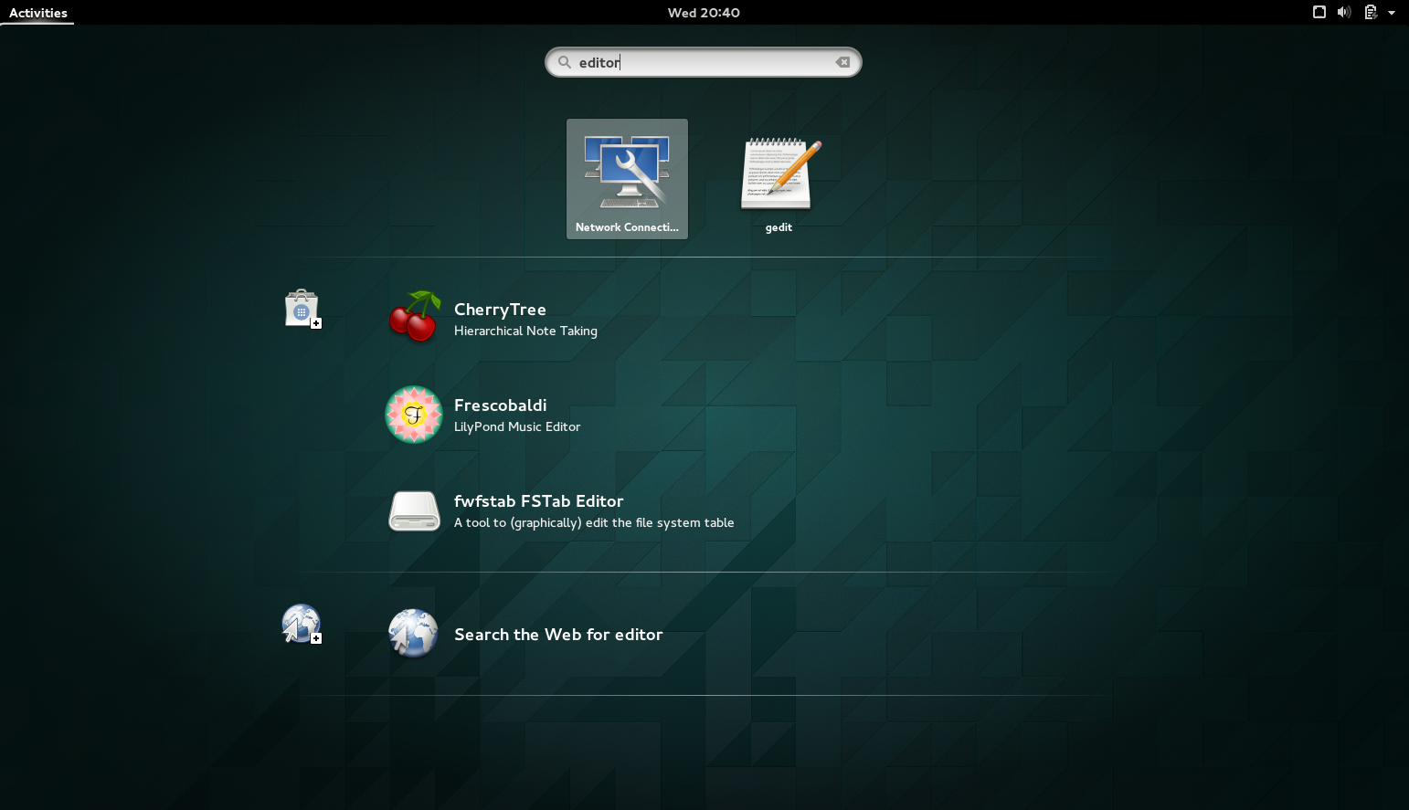The width and height of the screenshot is (1409, 810).
Task: Open the fwfstab FSTab Editor result title
Action: (538, 501)
